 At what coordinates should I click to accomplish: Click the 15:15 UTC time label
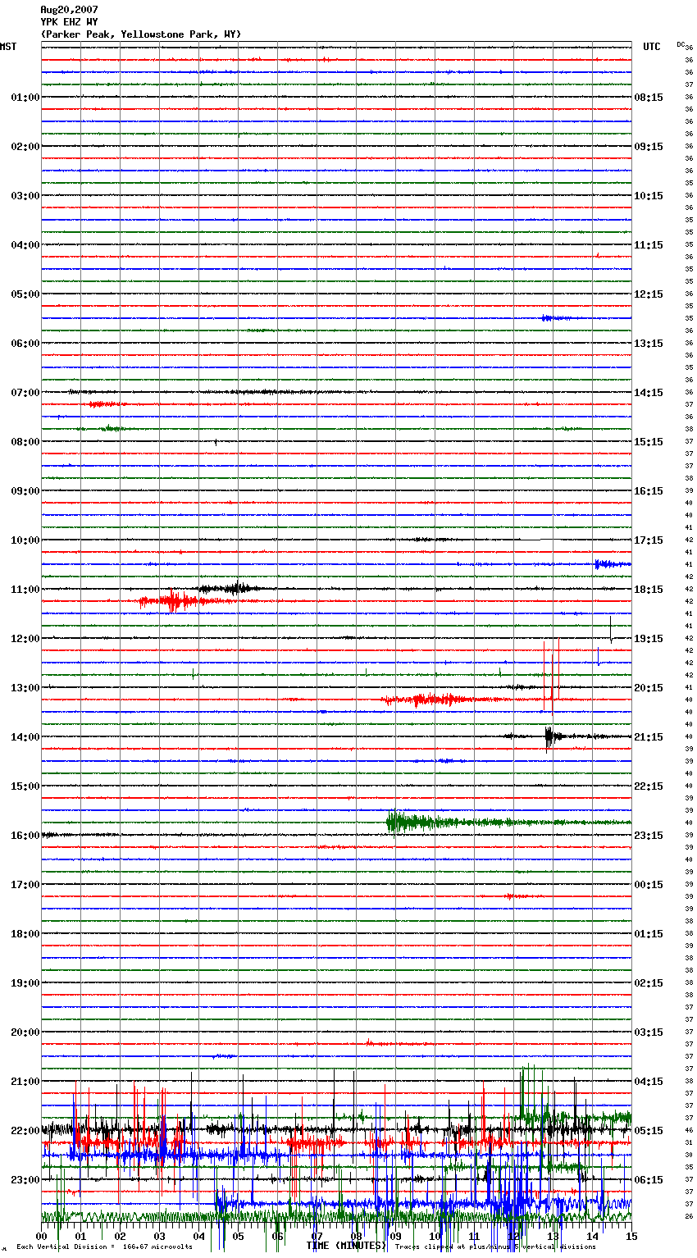point(649,442)
